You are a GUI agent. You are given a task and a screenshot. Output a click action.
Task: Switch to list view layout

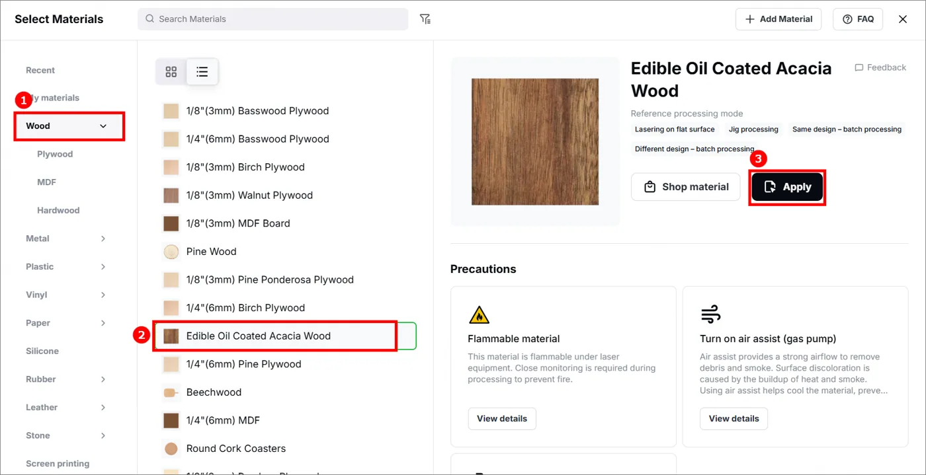click(202, 72)
